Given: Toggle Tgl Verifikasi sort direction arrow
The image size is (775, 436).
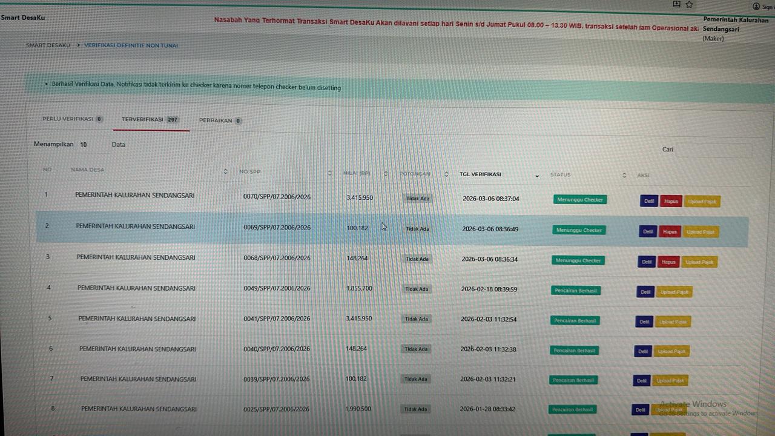Looking at the screenshot, I should (x=536, y=176).
